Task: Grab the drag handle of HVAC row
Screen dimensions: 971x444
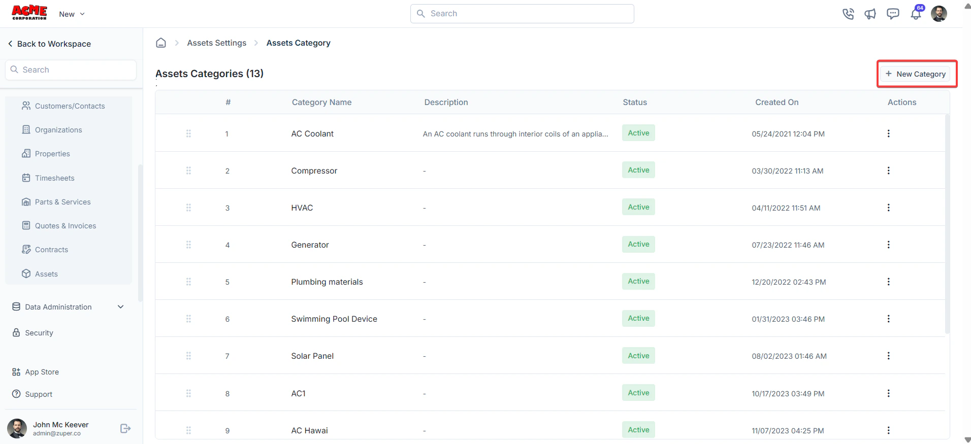Action: (188, 208)
